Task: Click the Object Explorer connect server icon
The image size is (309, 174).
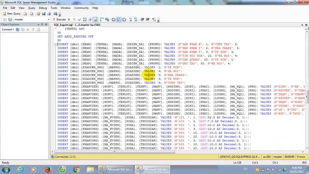Action: click(x=17, y=29)
